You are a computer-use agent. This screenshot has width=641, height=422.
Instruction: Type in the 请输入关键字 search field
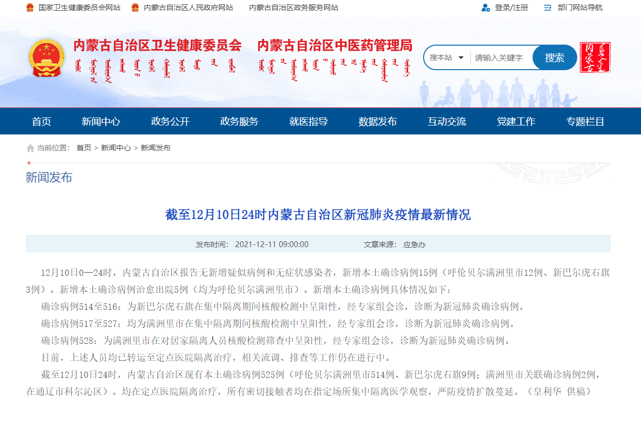[x=500, y=57]
